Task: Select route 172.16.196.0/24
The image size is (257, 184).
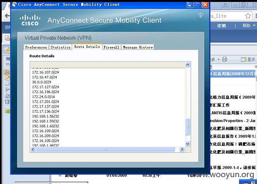Action: (x=45, y=92)
